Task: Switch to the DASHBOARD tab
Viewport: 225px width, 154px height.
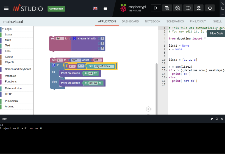Action: pyautogui.click(x=130, y=21)
